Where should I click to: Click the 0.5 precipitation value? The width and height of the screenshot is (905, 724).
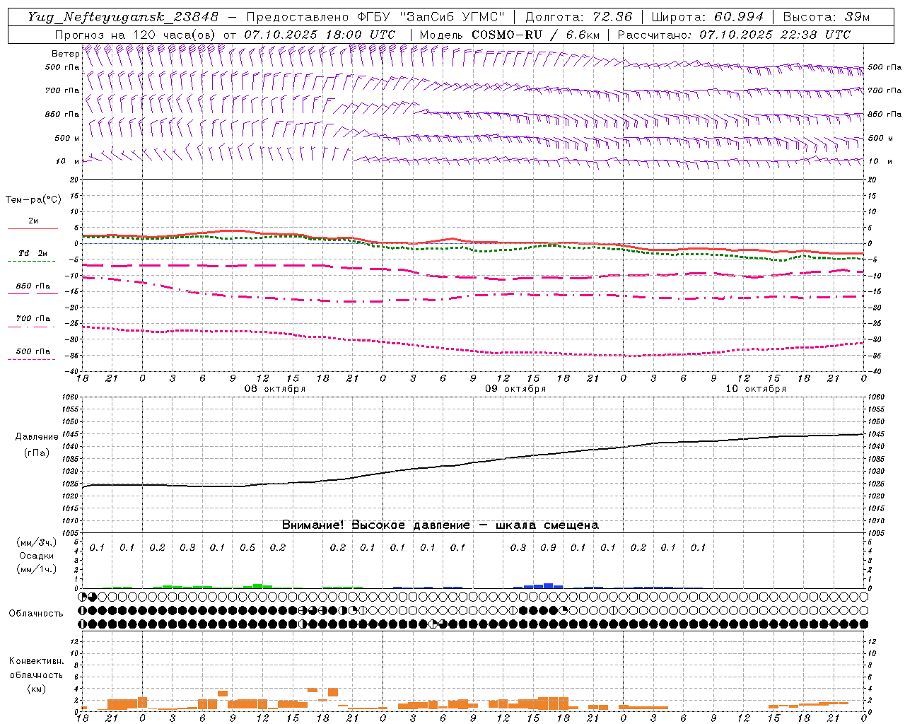click(x=247, y=548)
